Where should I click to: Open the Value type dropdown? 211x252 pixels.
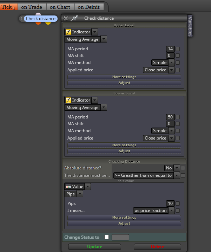(88, 186)
